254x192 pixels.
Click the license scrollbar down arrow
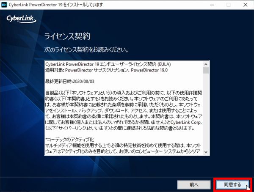pos(206,152)
